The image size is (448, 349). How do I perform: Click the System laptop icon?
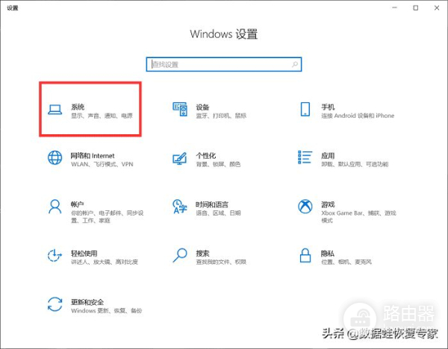(55, 110)
